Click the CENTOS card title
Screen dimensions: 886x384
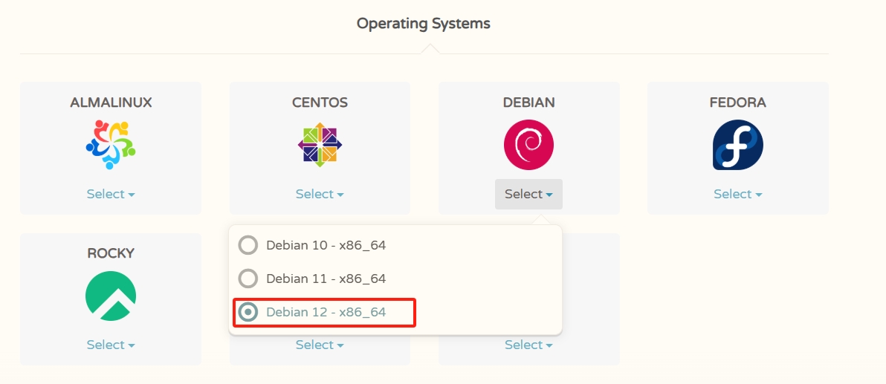(x=320, y=102)
